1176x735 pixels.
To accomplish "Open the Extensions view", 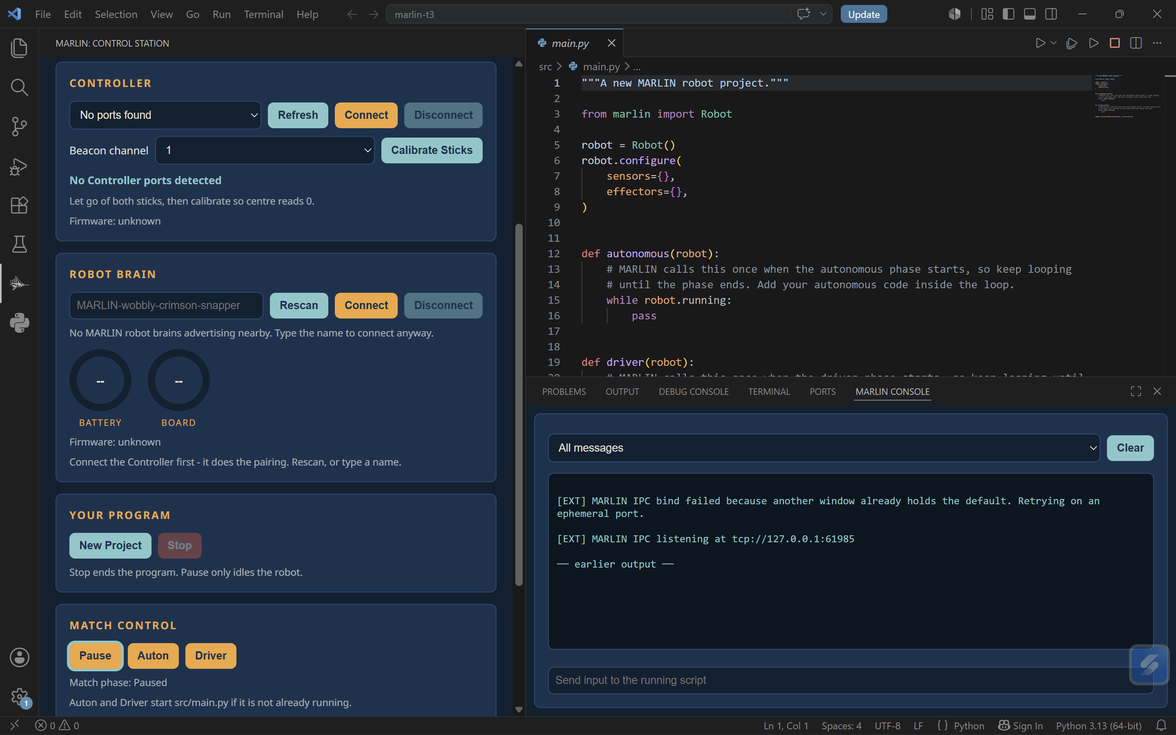I will pyautogui.click(x=20, y=205).
